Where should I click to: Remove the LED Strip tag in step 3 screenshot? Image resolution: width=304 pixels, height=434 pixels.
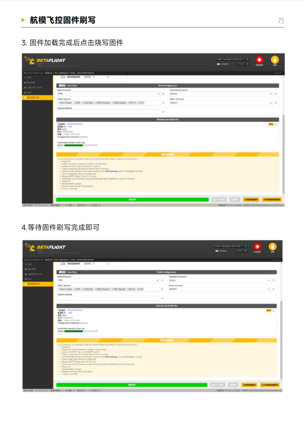pos(83,103)
